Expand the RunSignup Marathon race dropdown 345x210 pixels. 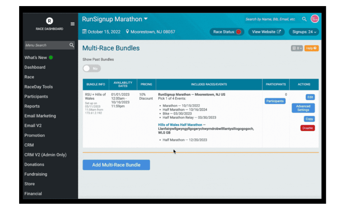click(146, 19)
